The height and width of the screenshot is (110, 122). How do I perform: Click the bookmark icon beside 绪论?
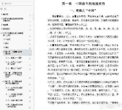(4, 47)
